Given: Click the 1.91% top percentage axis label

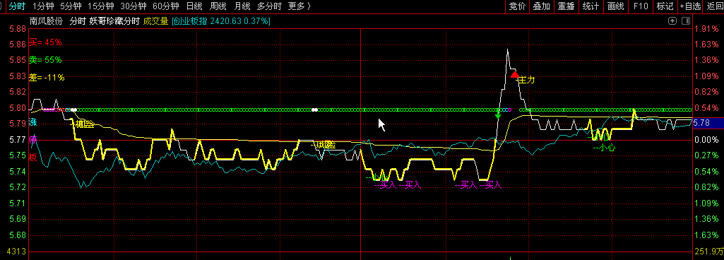Looking at the screenshot, I should tap(707, 29).
